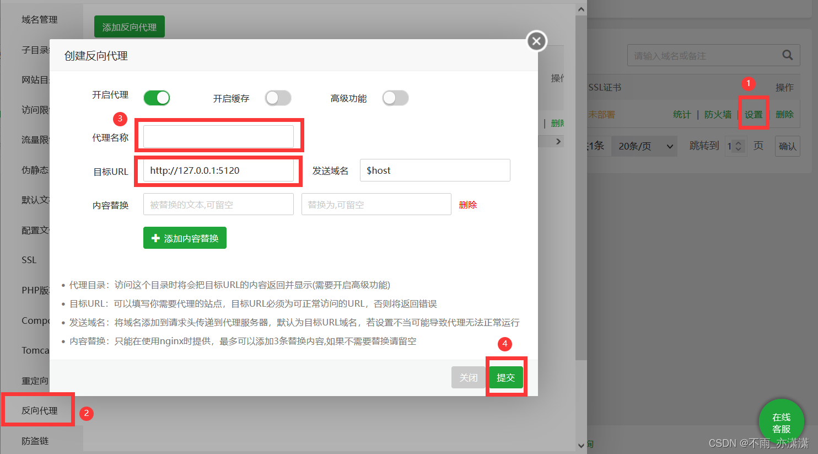Viewport: 818px width, 454px height.
Task: Open 配置文件 sidebar item
Action: click(x=35, y=230)
